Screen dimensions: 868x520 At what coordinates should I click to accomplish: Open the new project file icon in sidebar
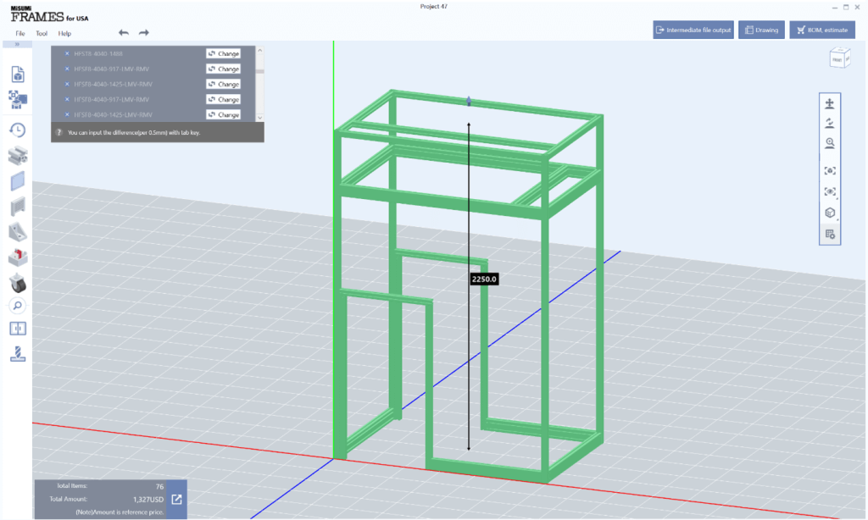click(18, 75)
